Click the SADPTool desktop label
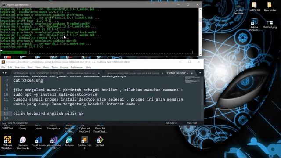The image size is (281, 158). [7, 128]
